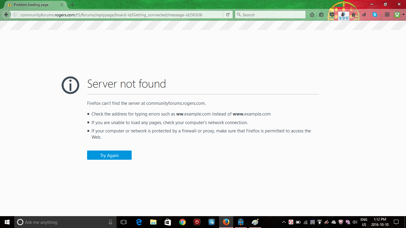Open Wi-Fi network tray icon
406x228 pixels.
306,222
